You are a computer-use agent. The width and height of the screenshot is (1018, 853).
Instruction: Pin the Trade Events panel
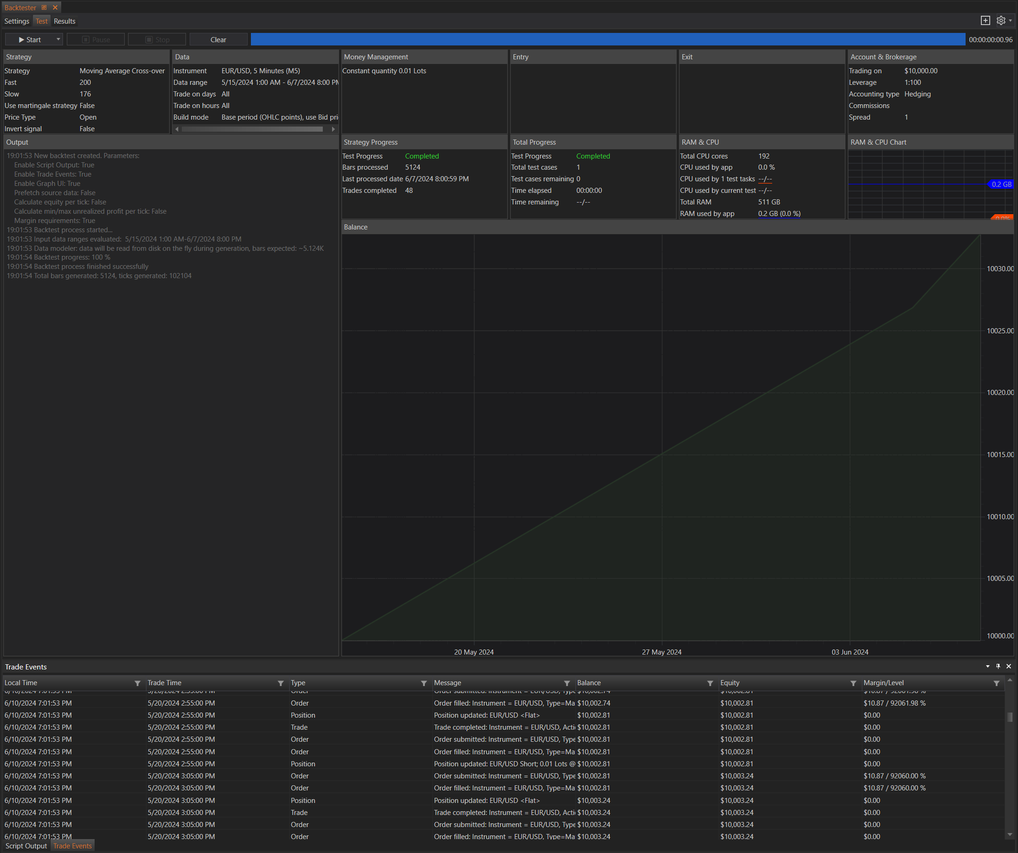[998, 667]
